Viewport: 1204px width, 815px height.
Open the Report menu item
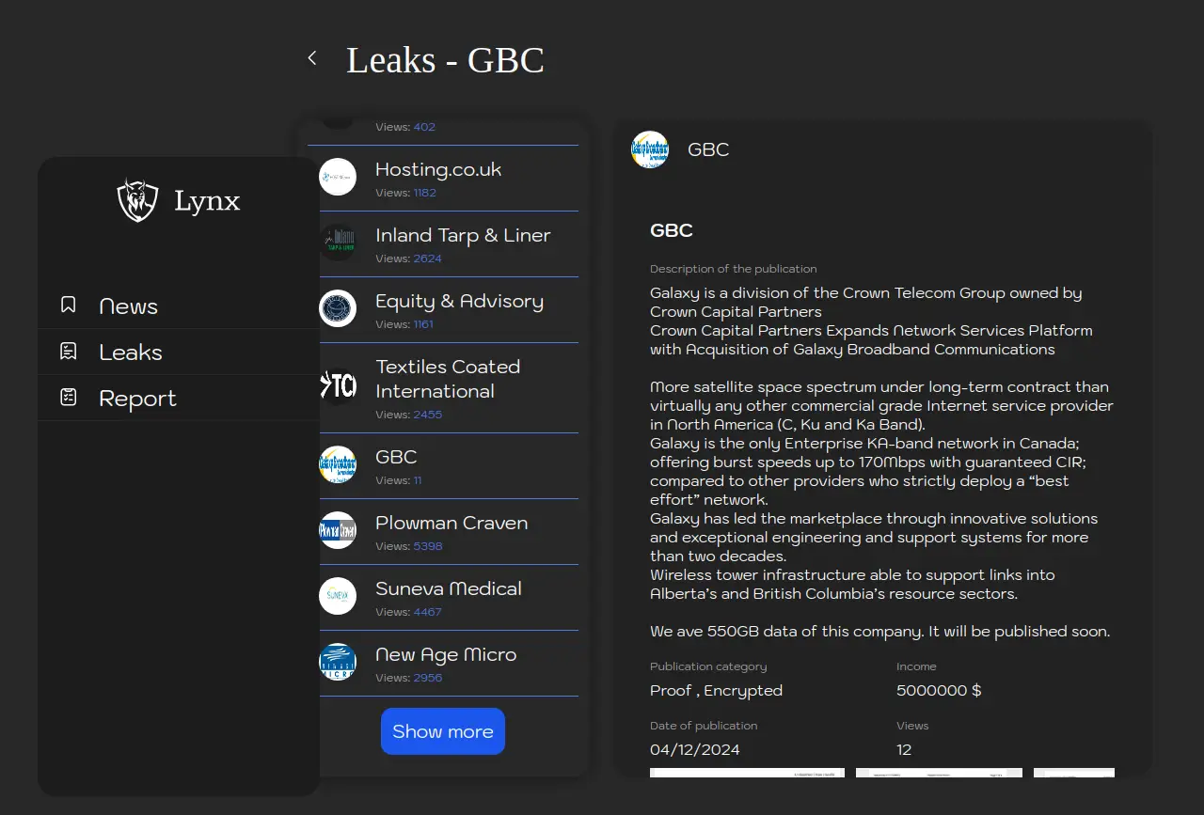[x=137, y=399]
